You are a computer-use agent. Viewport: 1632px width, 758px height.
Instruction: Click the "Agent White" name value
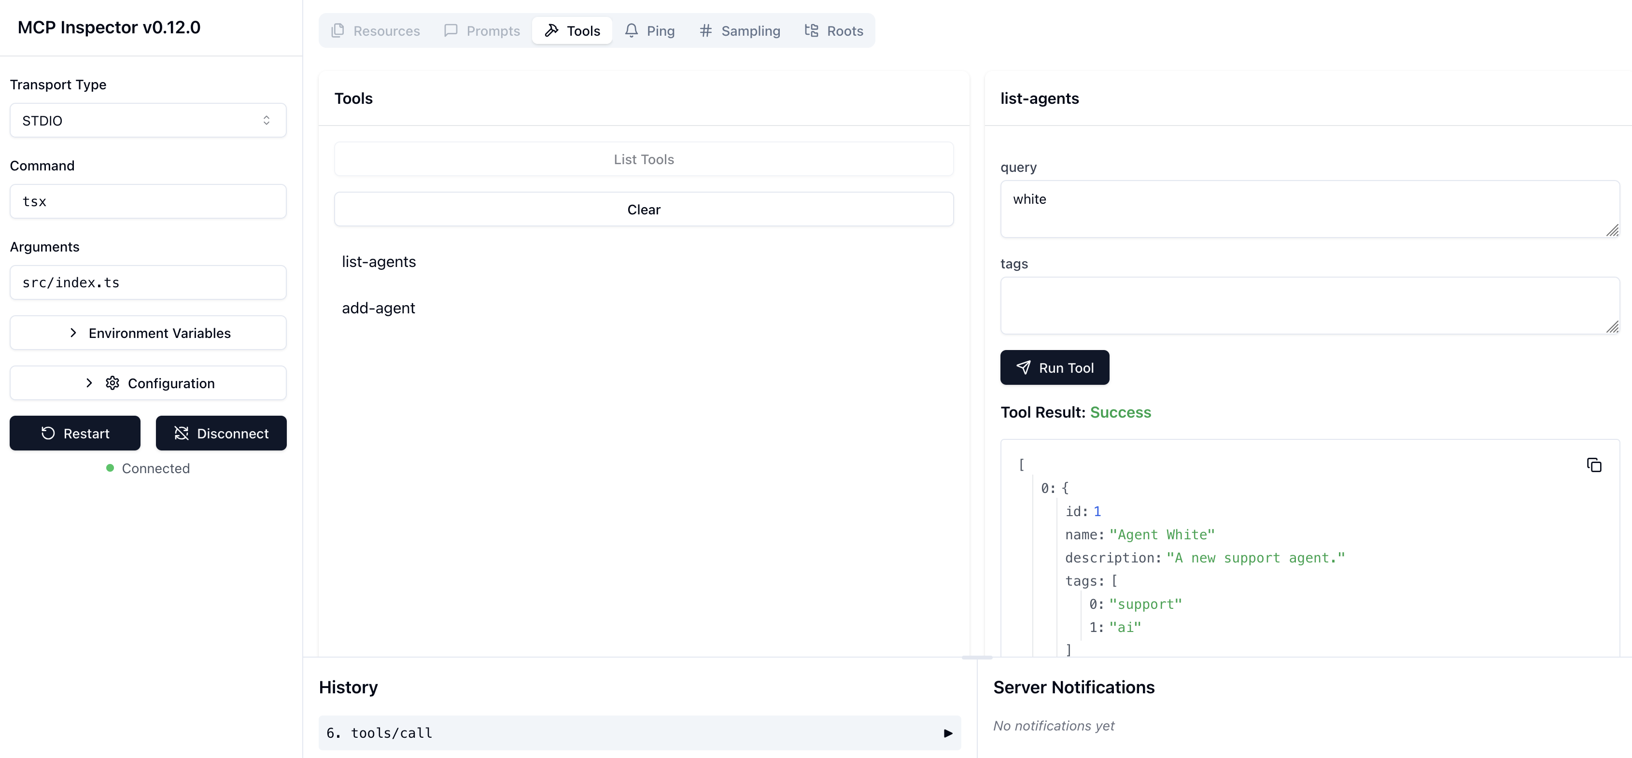pyautogui.click(x=1162, y=534)
